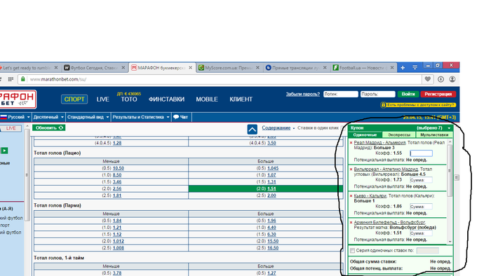Viewport: 491px width, 276px height.
Task: Toggle Серия одиночных ставок checkbox
Action: pos(352,250)
